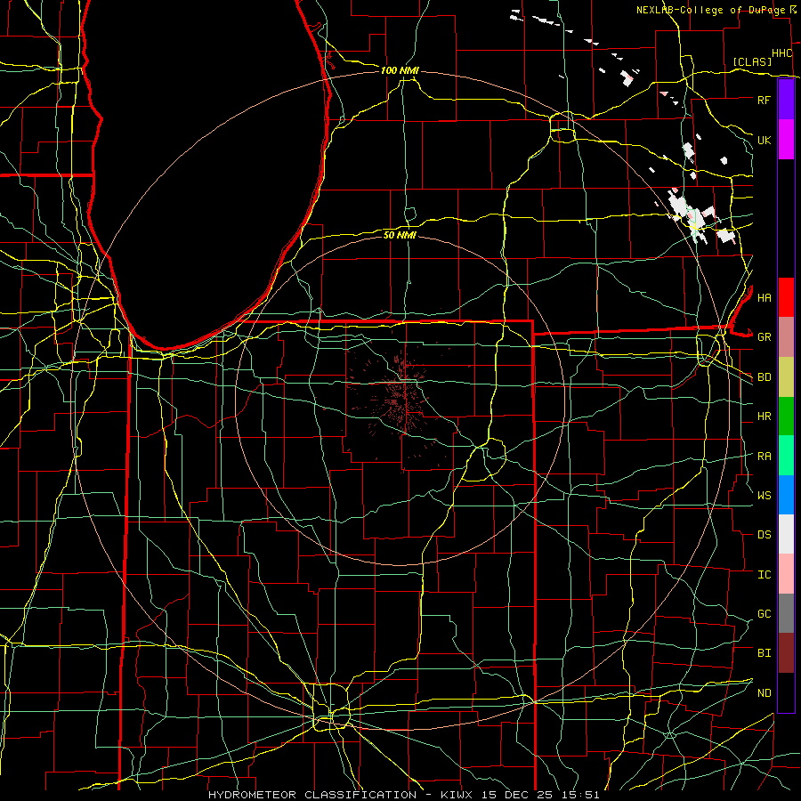Screen dimensions: 801x801
Task: Pick the yellow BD legend swatch
Action: click(x=786, y=377)
